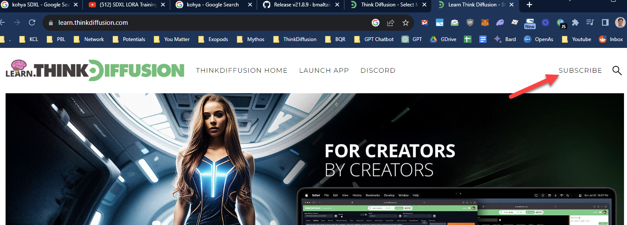
Task: Bookmark this page with the star
Action: click(405, 23)
